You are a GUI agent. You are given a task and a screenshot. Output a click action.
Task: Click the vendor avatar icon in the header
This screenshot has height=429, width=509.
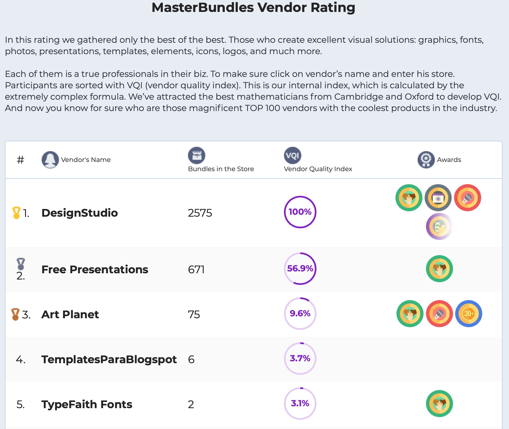(x=51, y=160)
